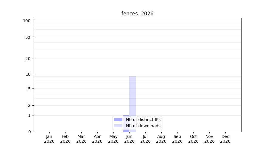Click the short dark blue distinct IPs bar
This screenshot has width=268, height=148.
point(126,123)
